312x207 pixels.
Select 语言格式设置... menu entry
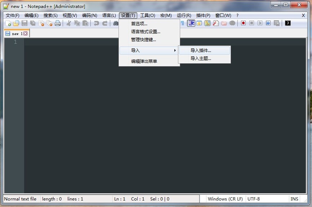[x=149, y=32]
